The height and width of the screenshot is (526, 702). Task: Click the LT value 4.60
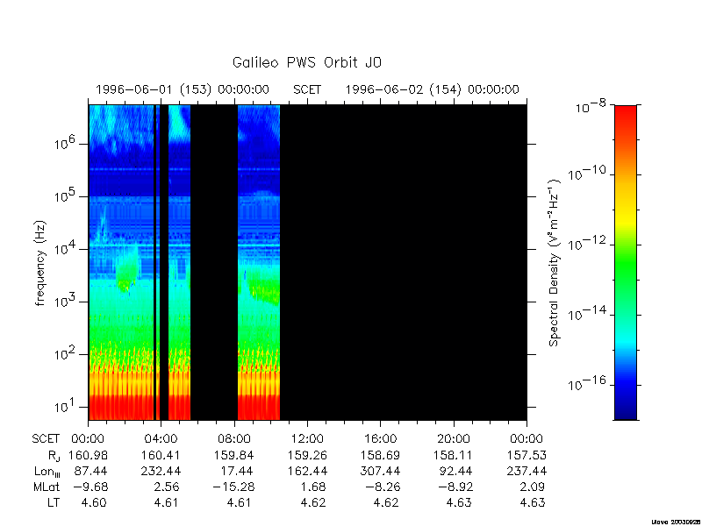coord(94,502)
